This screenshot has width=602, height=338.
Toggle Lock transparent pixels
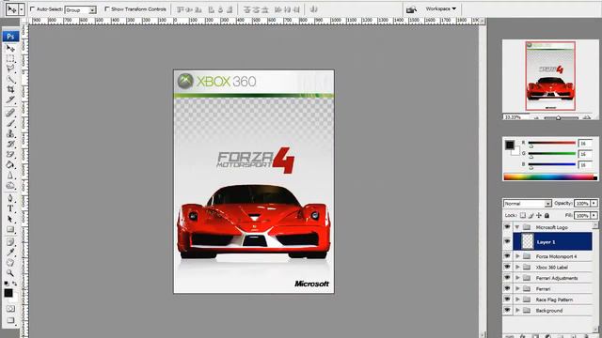523,215
